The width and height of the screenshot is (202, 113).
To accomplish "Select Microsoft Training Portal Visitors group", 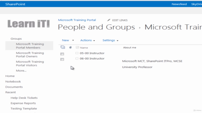I will click(30, 63).
